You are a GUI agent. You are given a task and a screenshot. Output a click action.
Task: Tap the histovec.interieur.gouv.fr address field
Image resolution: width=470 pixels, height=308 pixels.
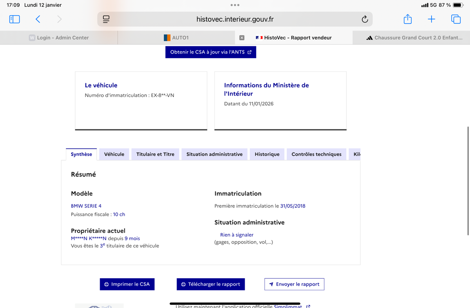[235, 19]
